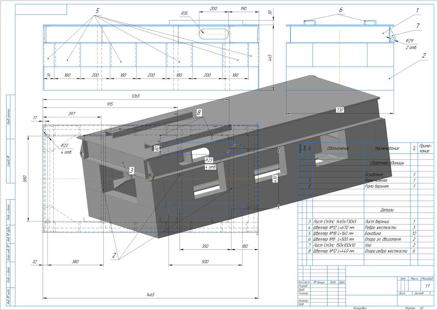Viewport: 438px width, 310px height.
Task: Click the 'Приме-чание' column header
Action: (426, 149)
